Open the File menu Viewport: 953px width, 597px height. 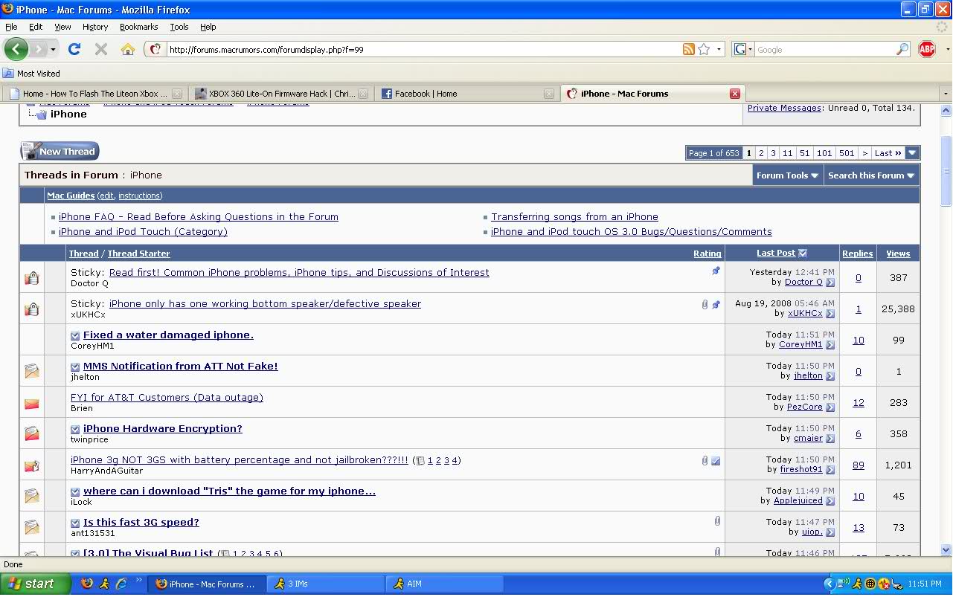[x=11, y=27]
